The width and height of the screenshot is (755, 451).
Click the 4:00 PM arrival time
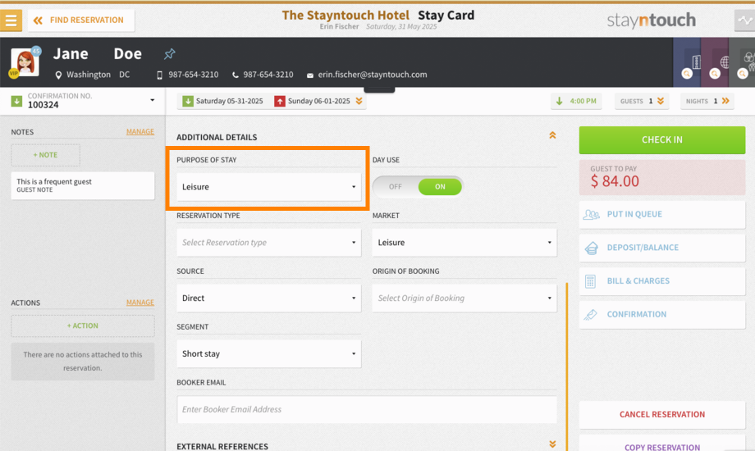point(576,101)
